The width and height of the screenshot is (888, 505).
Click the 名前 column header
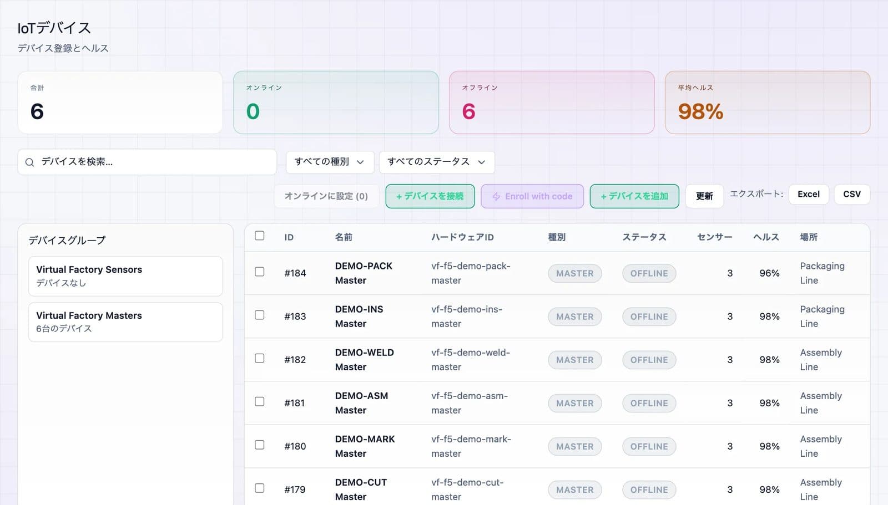click(344, 237)
